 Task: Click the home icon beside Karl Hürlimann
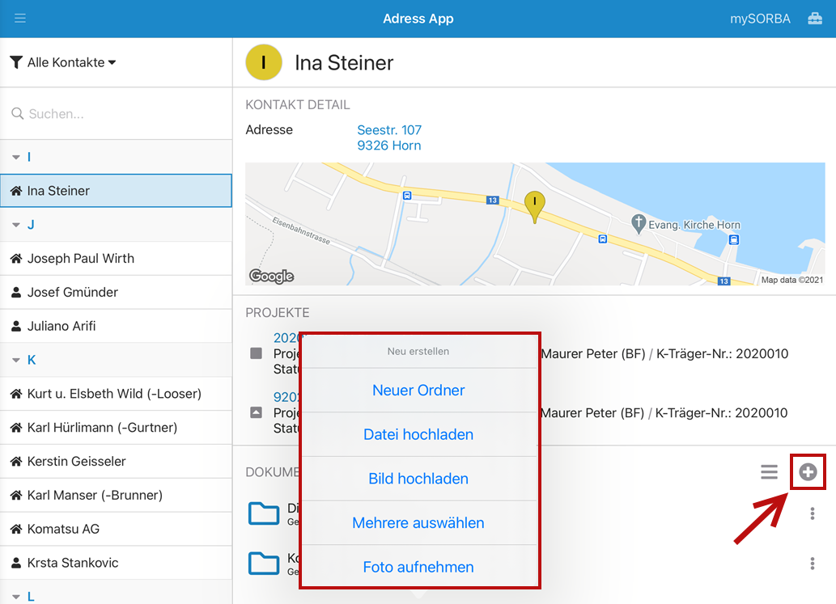click(x=16, y=428)
